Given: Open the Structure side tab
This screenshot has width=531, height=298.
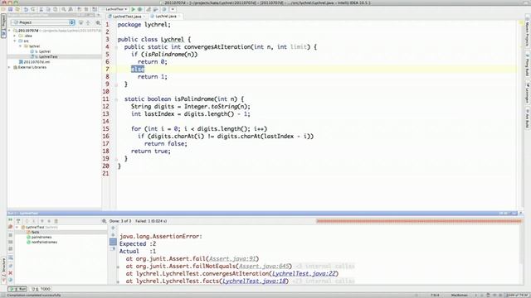Looking at the screenshot, I should click(x=3, y=271).
